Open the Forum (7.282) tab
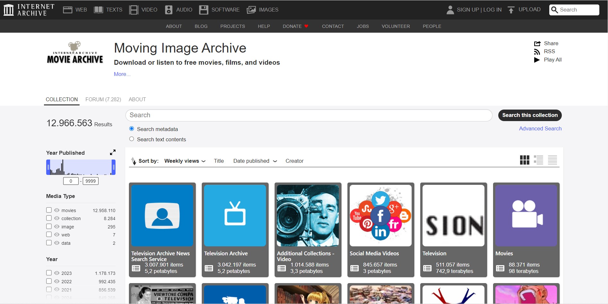Image resolution: width=608 pixels, height=304 pixels. pyautogui.click(x=103, y=99)
